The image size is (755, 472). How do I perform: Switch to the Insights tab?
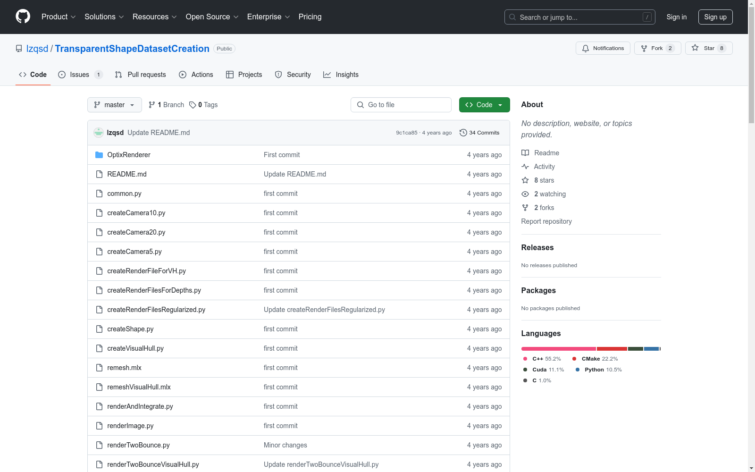[x=341, y=75]
